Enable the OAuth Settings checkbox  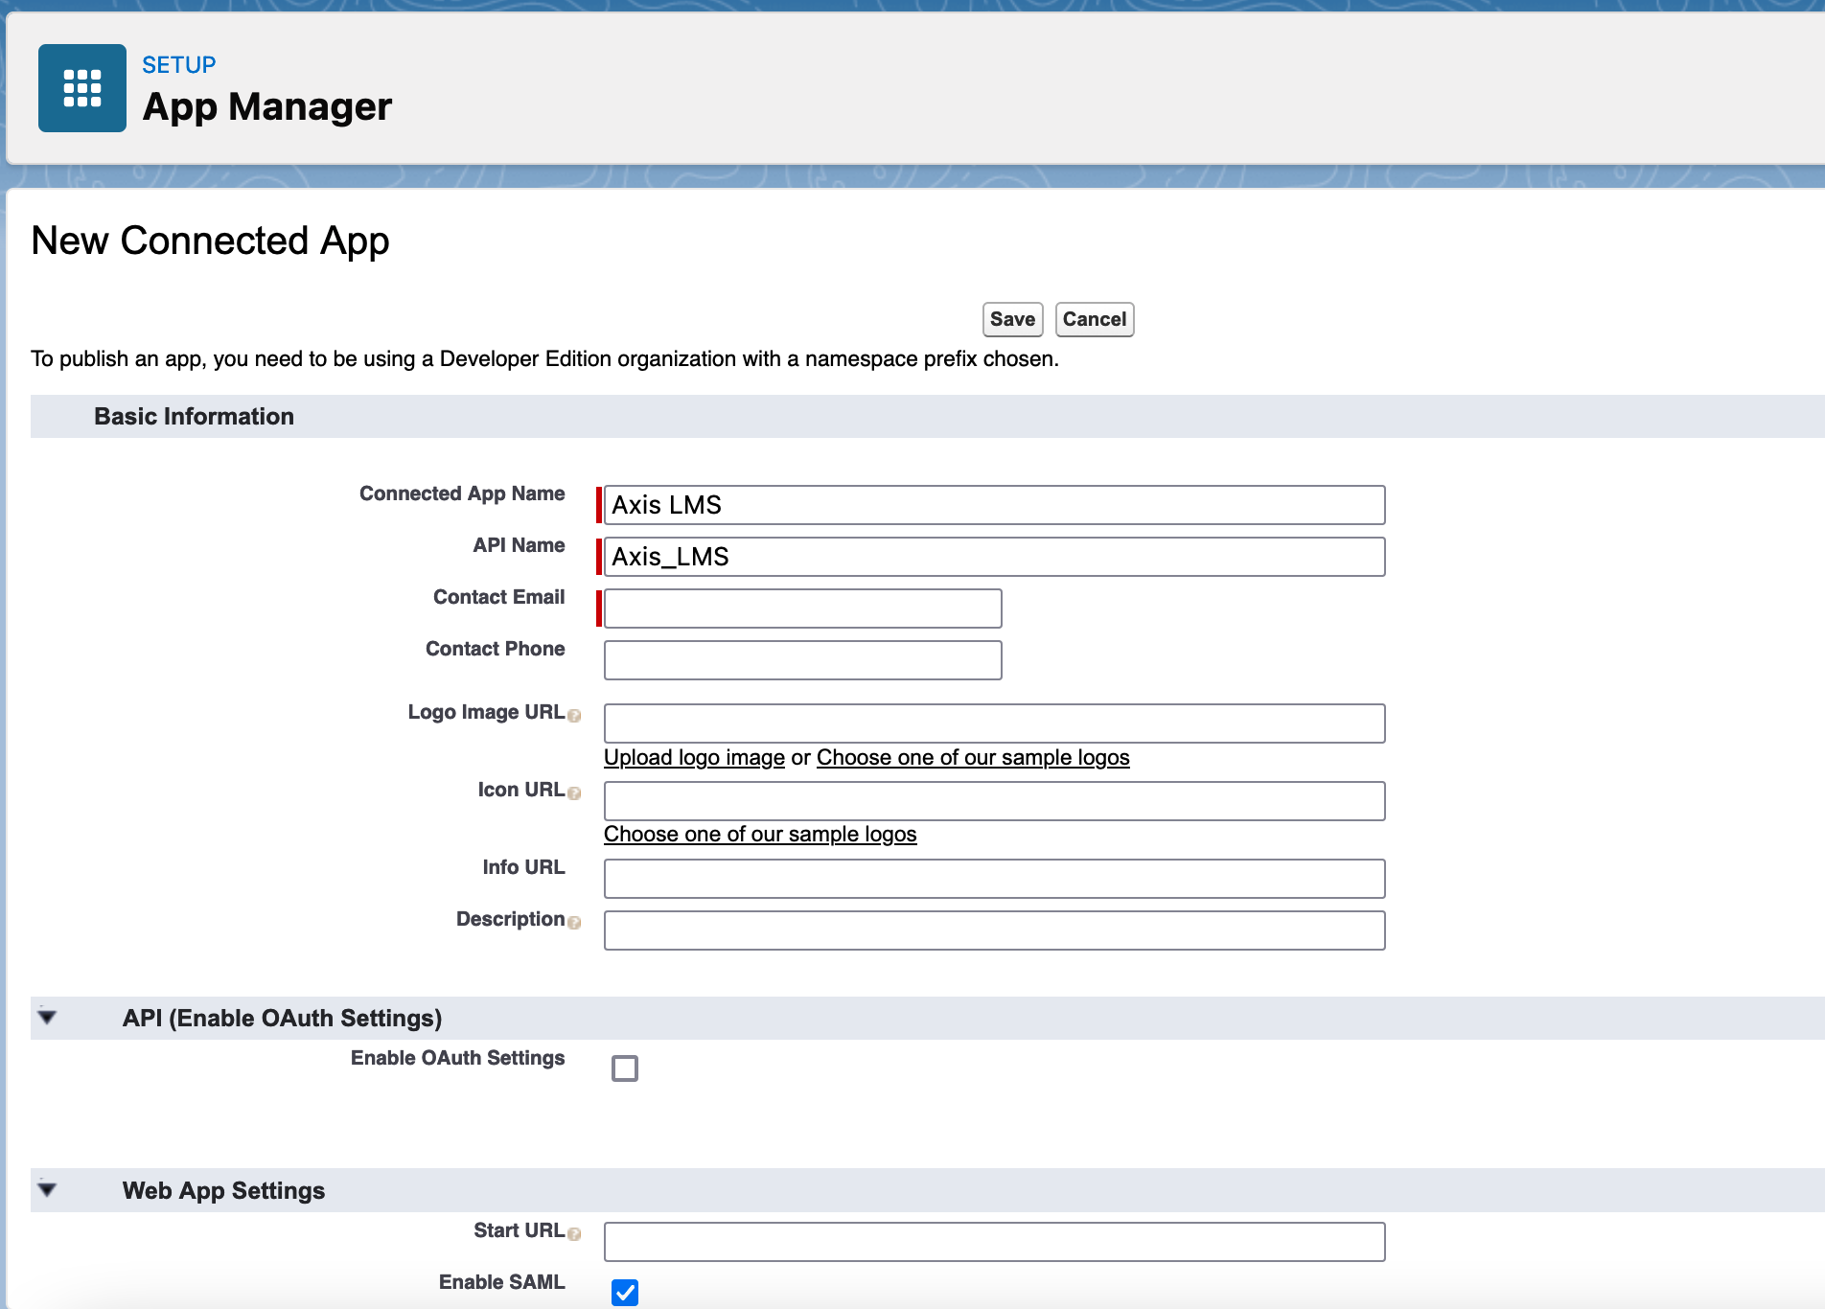pyautogui.click(x=625, y=1068)
